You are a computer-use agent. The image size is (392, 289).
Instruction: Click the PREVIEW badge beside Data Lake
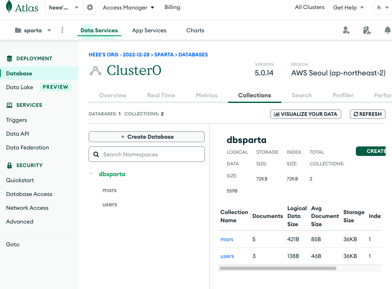click(x=56, y=87)
